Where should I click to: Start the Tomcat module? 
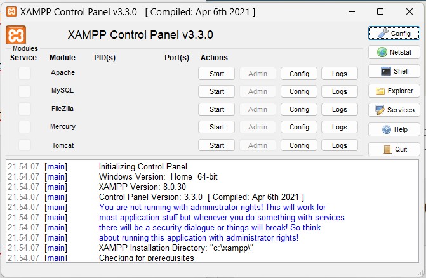pyautogui.click(x=216, y=145)
